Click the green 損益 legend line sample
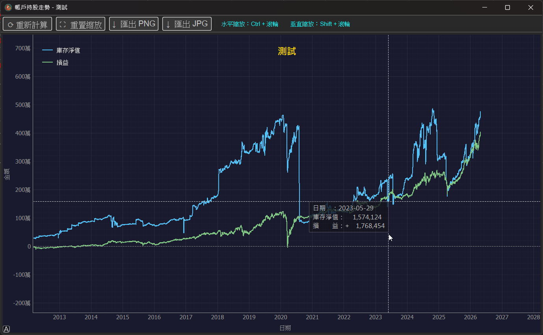Screen dimensions: 543x335 [47, 62]
